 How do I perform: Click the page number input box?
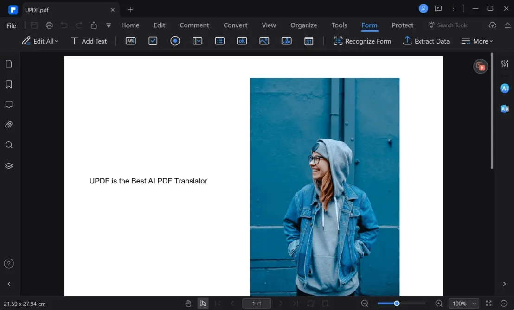coord(257,304)
